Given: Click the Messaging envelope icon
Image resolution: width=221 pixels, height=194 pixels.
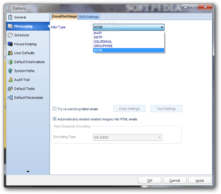Looking at the screenshot, I should pos(10,26).
